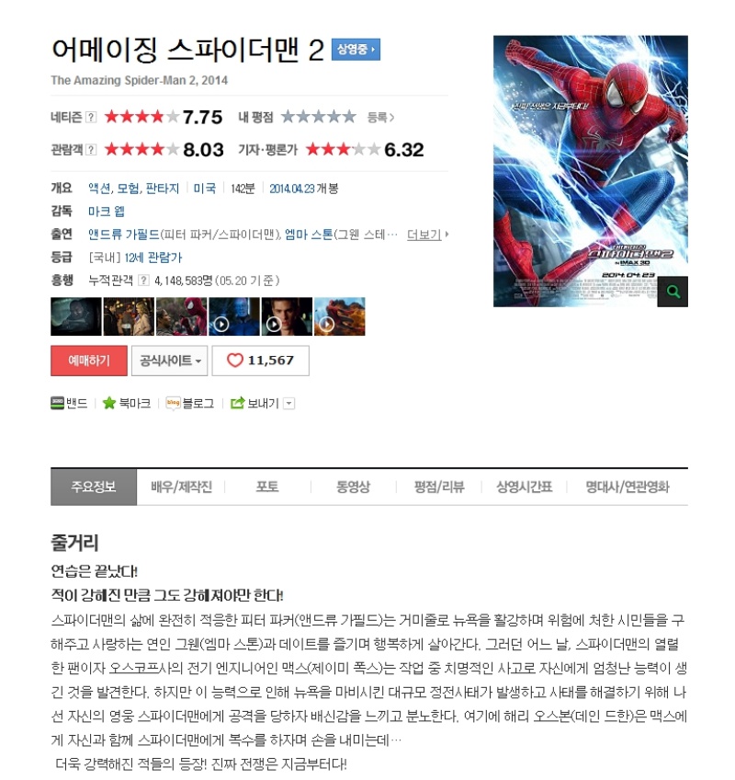
Task: Open the 평점/리뷰 tab
Action: point(439,487)
